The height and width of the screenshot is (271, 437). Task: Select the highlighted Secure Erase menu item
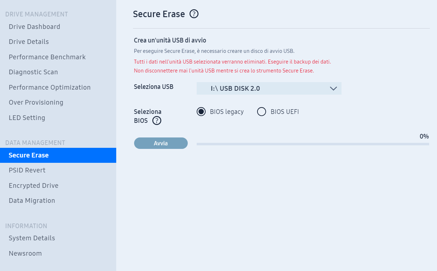coord(58,155)
